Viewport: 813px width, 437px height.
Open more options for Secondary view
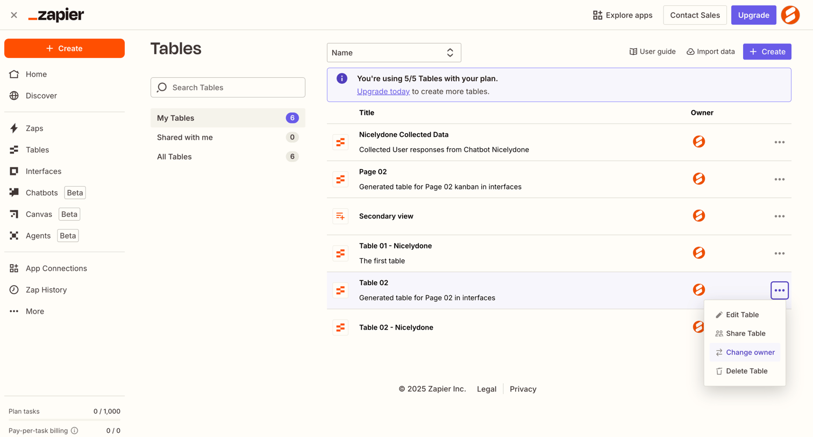[x=780, y=216]
